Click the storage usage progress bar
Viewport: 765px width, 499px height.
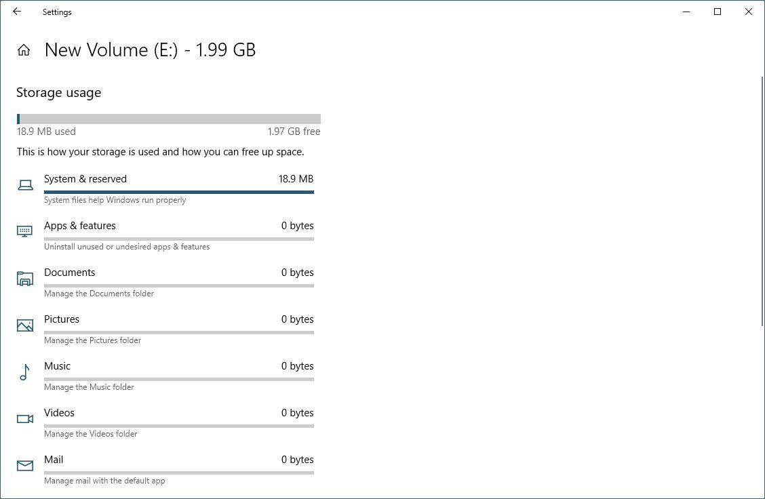pyautogui.click(x=168, y=117)
